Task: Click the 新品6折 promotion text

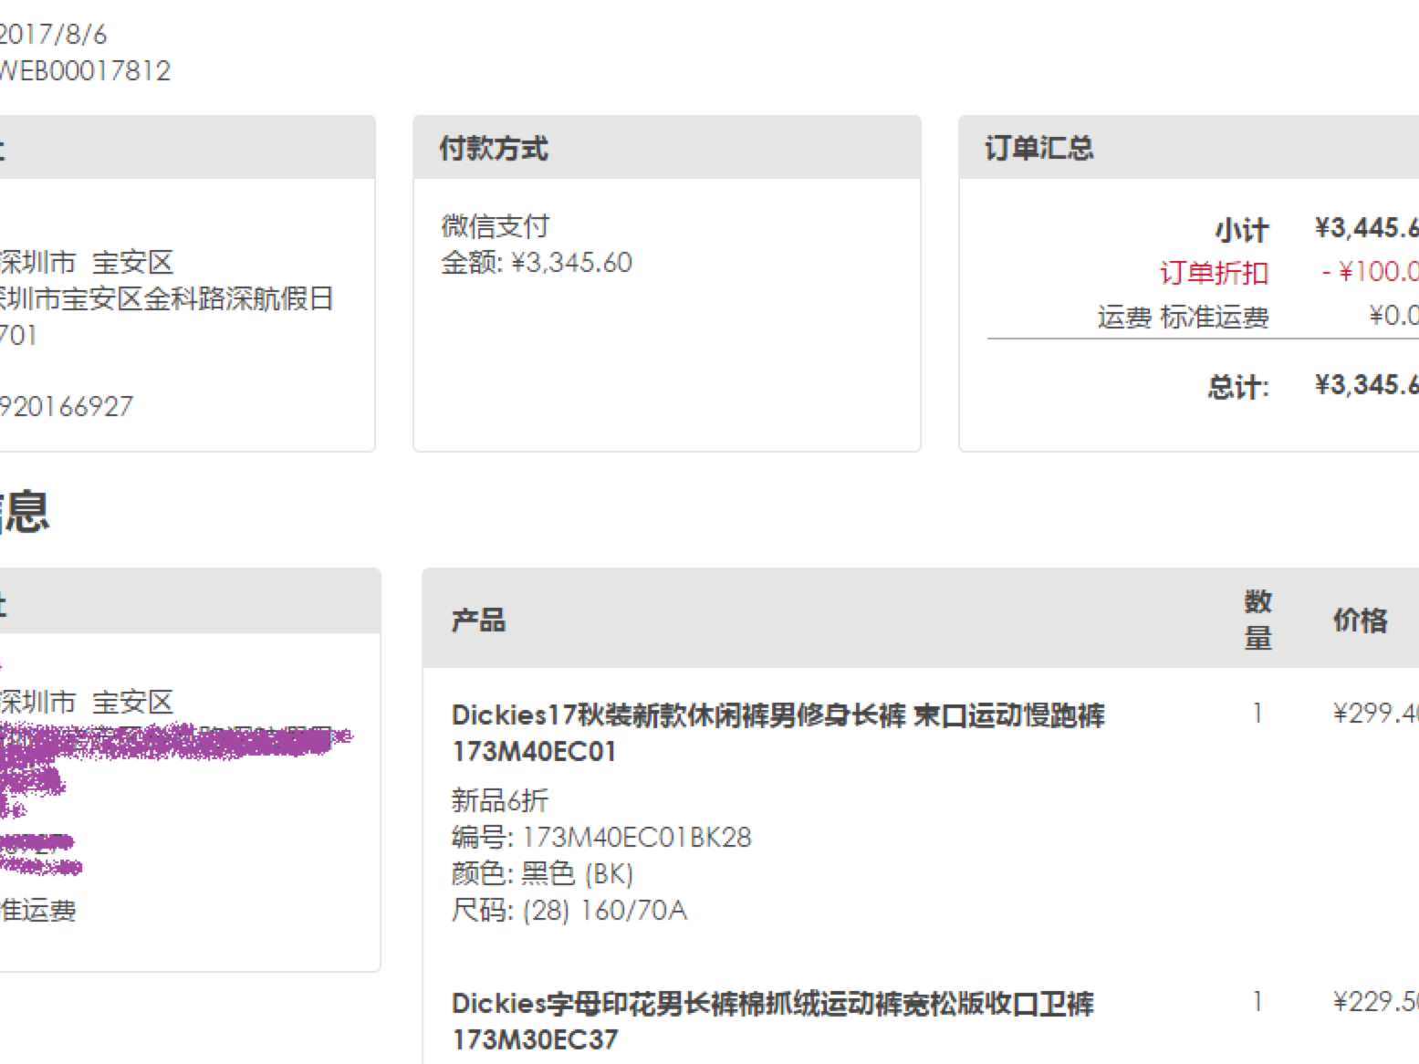Action: coord(500,800)
